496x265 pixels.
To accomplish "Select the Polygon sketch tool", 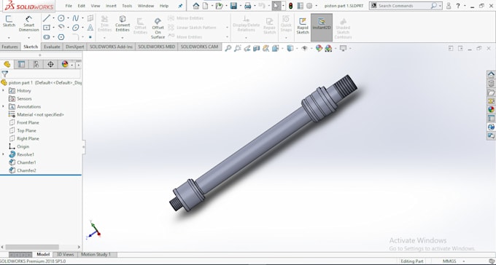I will 61,37.
